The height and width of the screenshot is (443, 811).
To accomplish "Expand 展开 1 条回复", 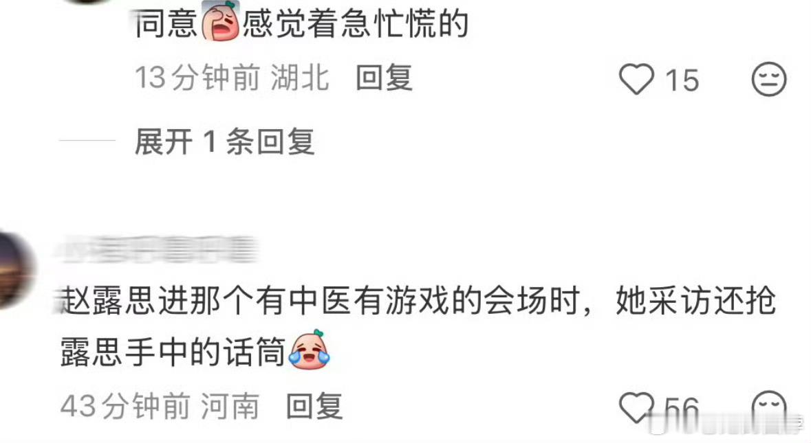I will click(224, 141).
